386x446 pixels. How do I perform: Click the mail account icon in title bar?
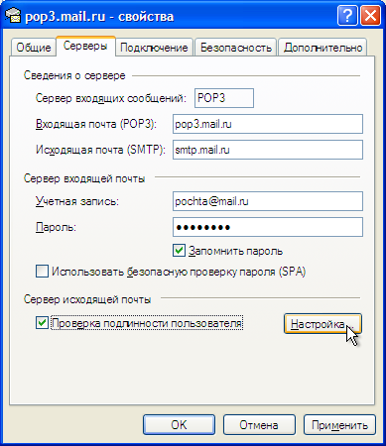point(13,16)
